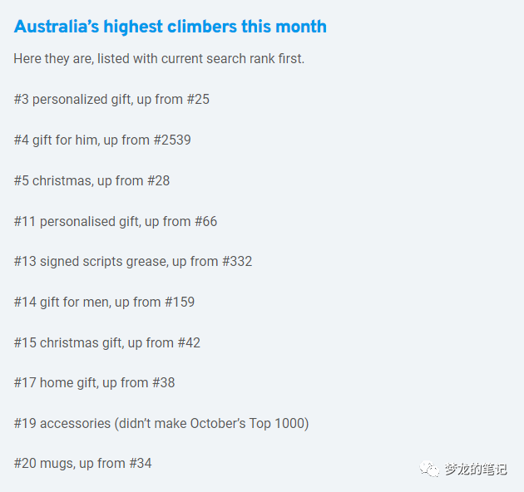
Task: Click the #19 accessories line
Action: tap(161, 424)
